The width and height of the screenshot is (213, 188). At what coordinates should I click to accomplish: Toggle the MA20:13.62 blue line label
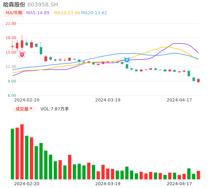click(94, 13)
